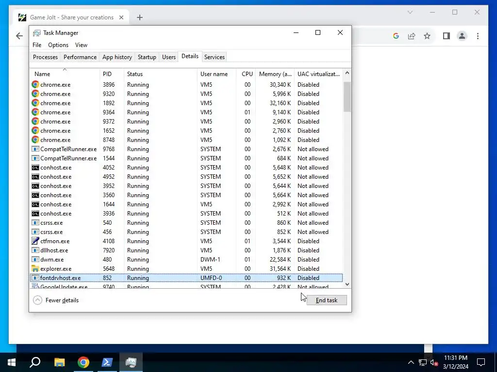Select the CompatTelRunner.exe row with PID 1544
Screen dimensions: 497x372
(x=186, y=158)
